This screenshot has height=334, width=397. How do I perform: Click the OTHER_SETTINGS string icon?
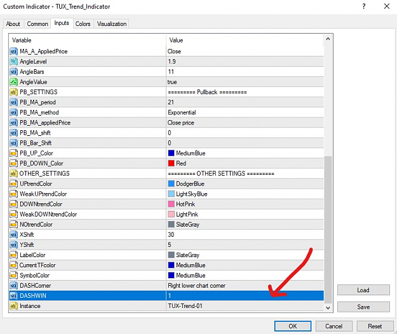(14, 173)
